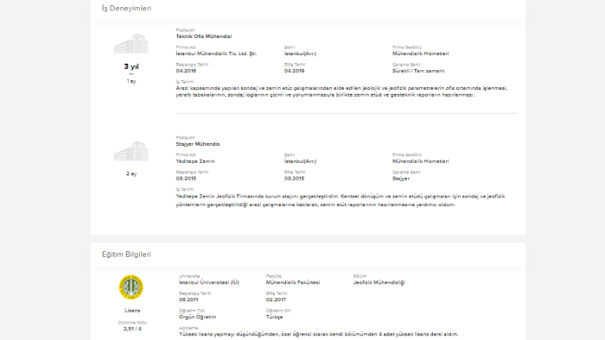
Task: Click the 2 ay duration label
Action: point(131,174)
